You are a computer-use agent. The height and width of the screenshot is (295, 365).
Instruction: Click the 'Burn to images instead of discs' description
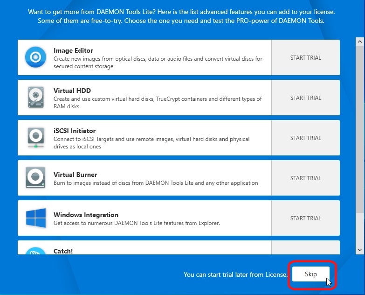click(156, 183)
